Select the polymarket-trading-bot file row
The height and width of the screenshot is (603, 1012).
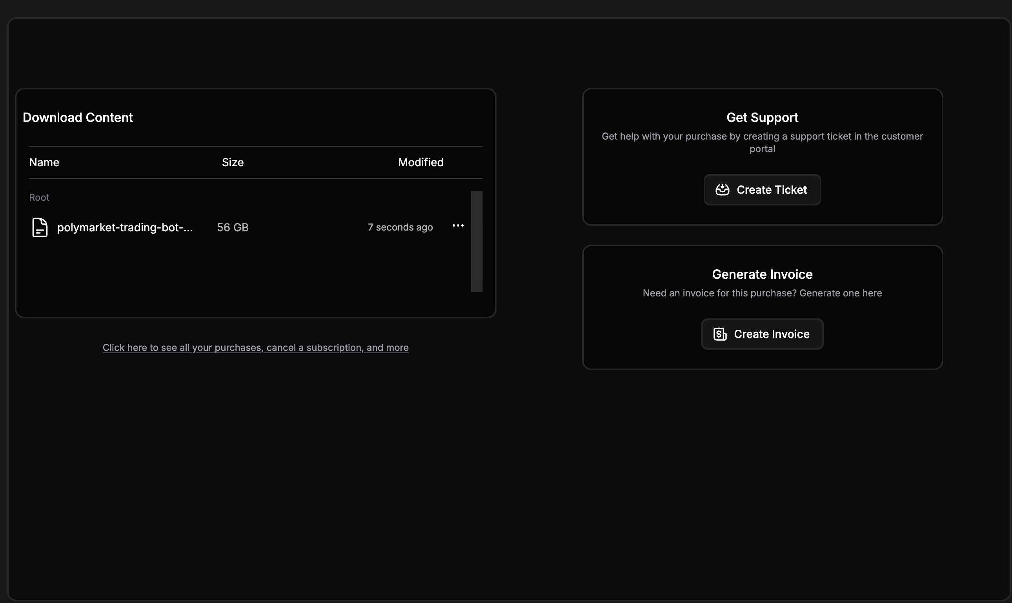pyautogui.click(x=125, y=227)
